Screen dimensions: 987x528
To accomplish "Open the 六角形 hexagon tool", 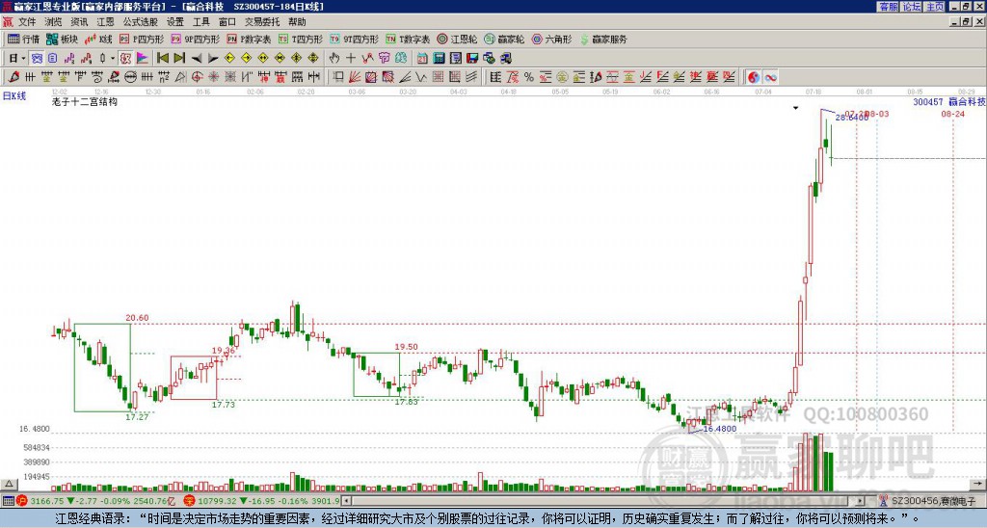I will coord(552,39).
